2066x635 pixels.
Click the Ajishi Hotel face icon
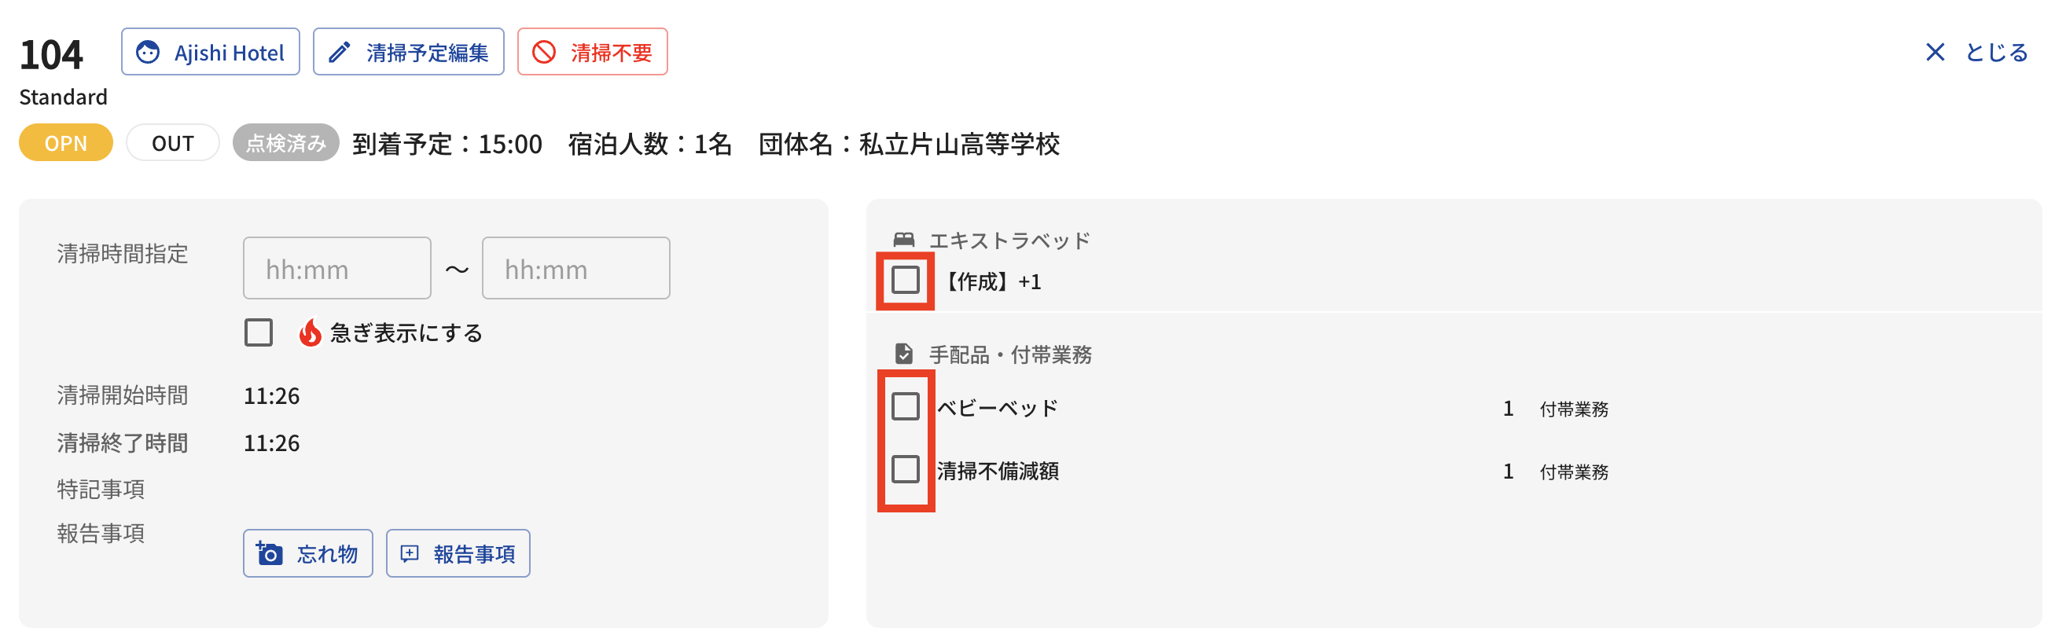click(148, 53)
